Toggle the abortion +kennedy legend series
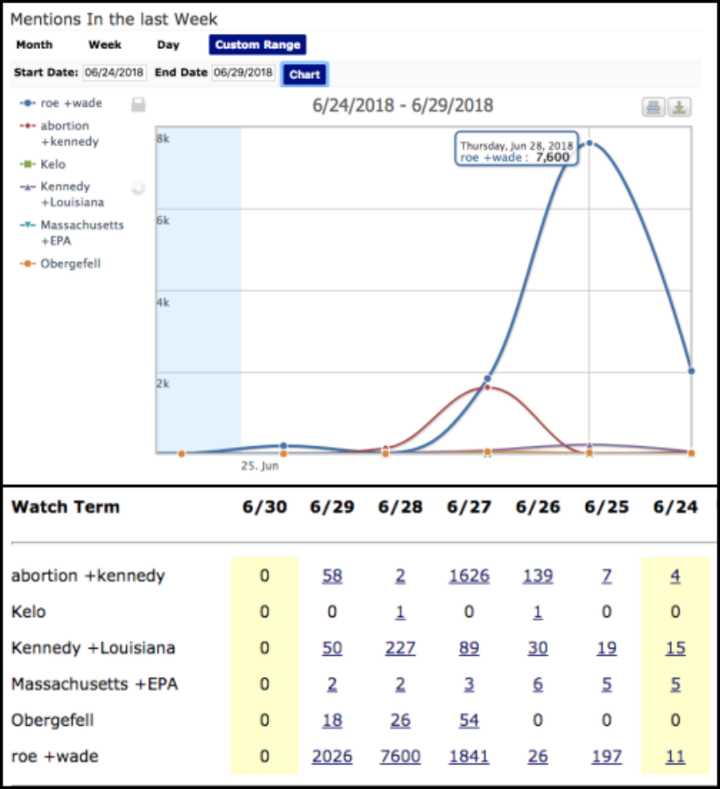This screenshot has height=789, width=720. coord(68,133)
